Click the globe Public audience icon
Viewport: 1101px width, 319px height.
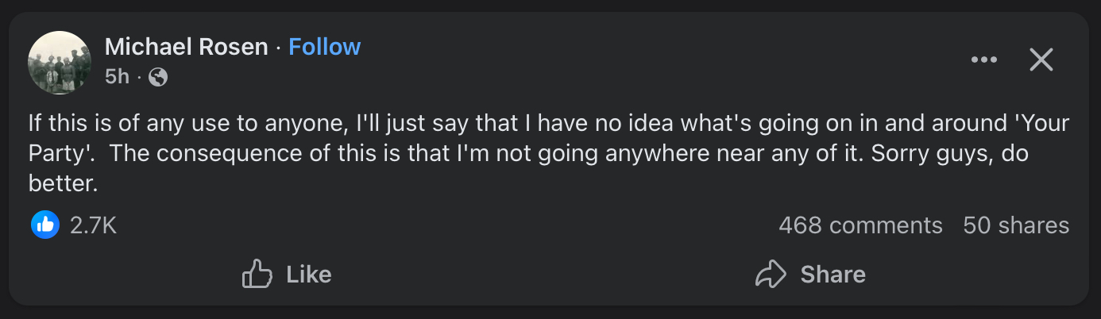[158, 77]
